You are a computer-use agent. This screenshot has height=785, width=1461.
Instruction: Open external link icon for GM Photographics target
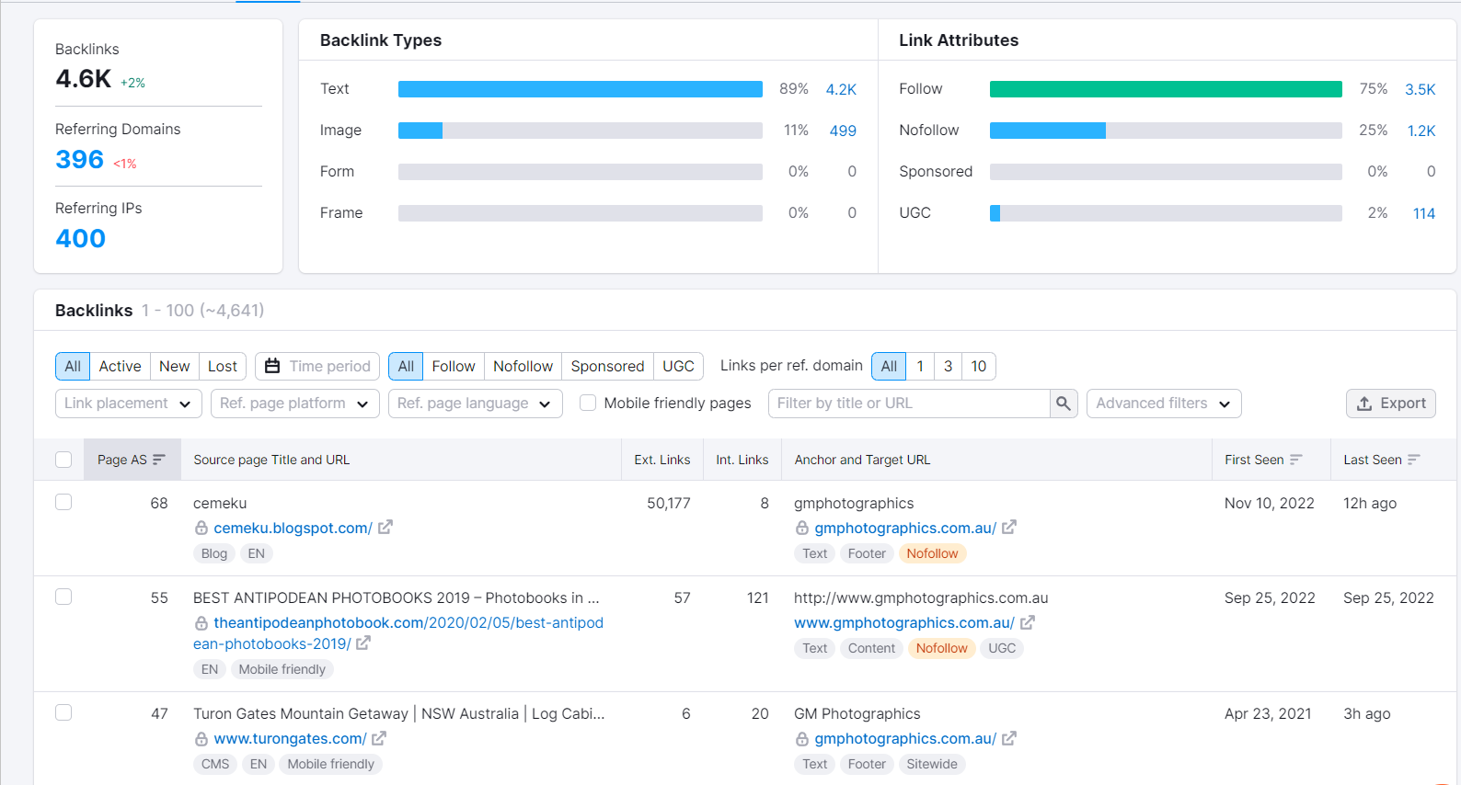(x=1009, y=737)
